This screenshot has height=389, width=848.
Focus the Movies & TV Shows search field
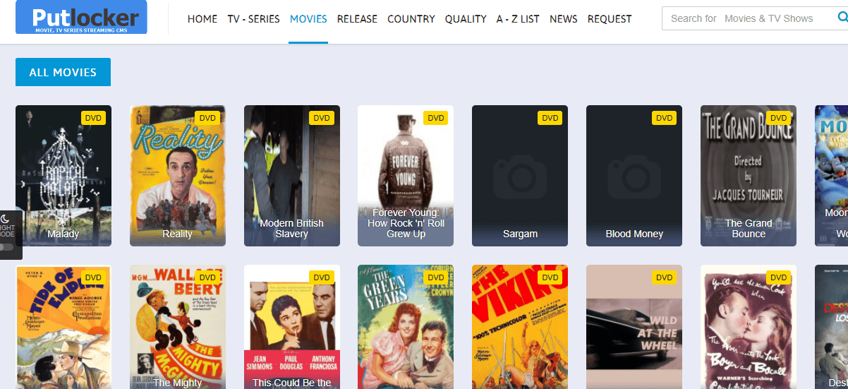pos(754,18)
